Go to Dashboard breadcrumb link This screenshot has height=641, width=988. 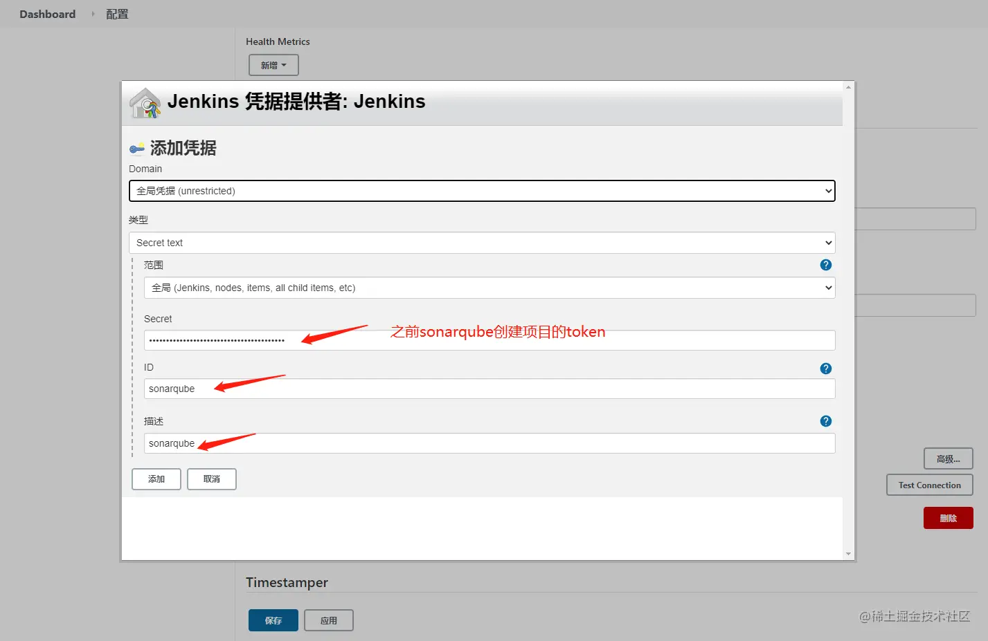(x=47, y=14)
